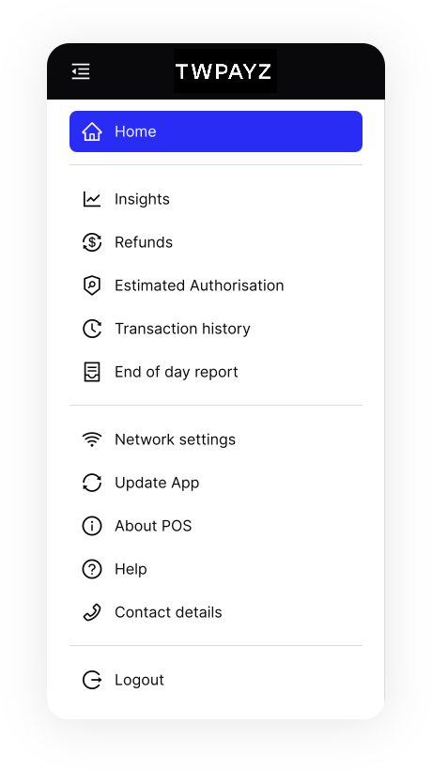Image resolution: width=432 pixels, height=770 pixels.
Task: Click the Network settings wifi icon
Action: (92, 439)
